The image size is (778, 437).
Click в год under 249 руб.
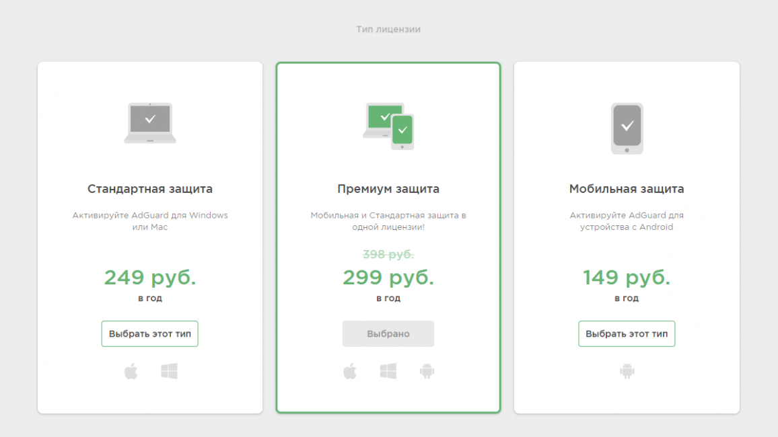coord(150,299)
